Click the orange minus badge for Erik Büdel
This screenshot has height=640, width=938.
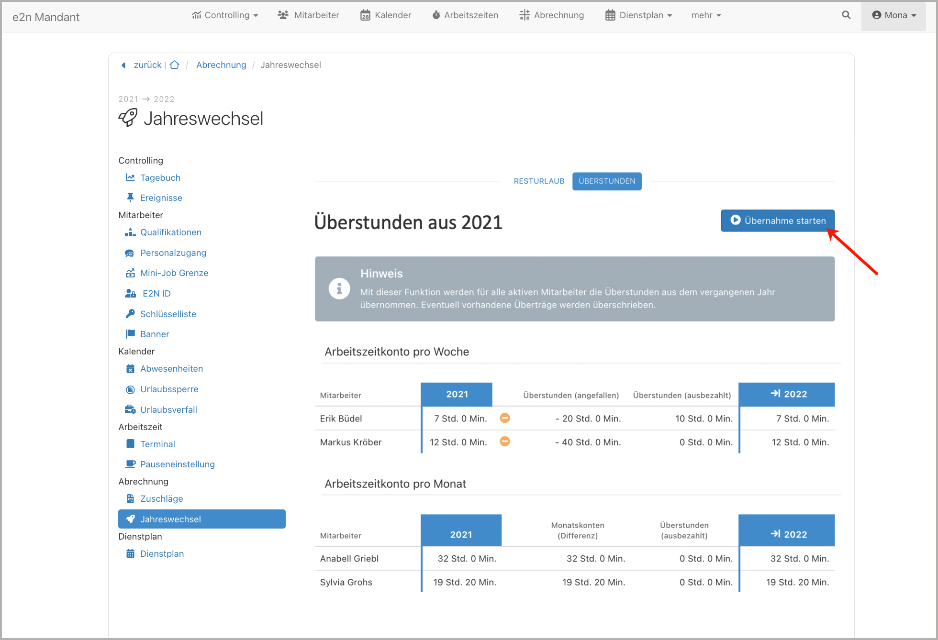[504, 418]
